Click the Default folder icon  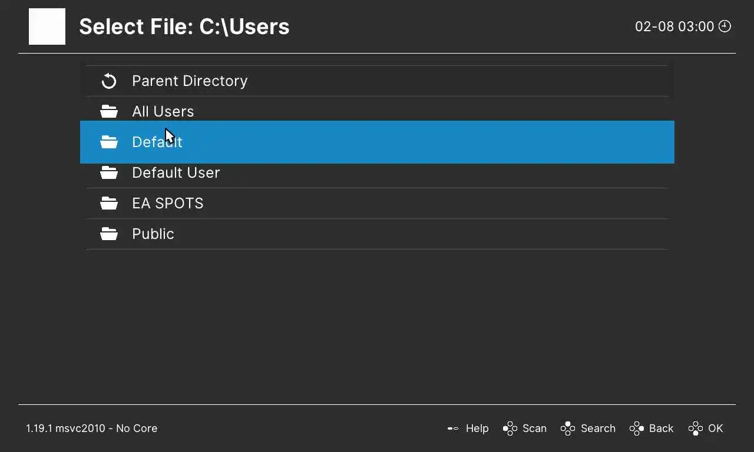[109, 142]
